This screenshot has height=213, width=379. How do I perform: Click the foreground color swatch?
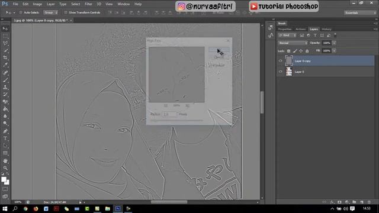pyautogui.click(x=4, y=179)
